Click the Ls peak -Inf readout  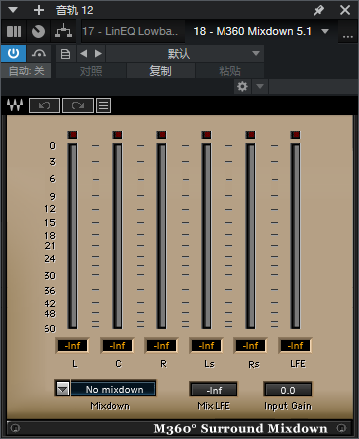207,346
